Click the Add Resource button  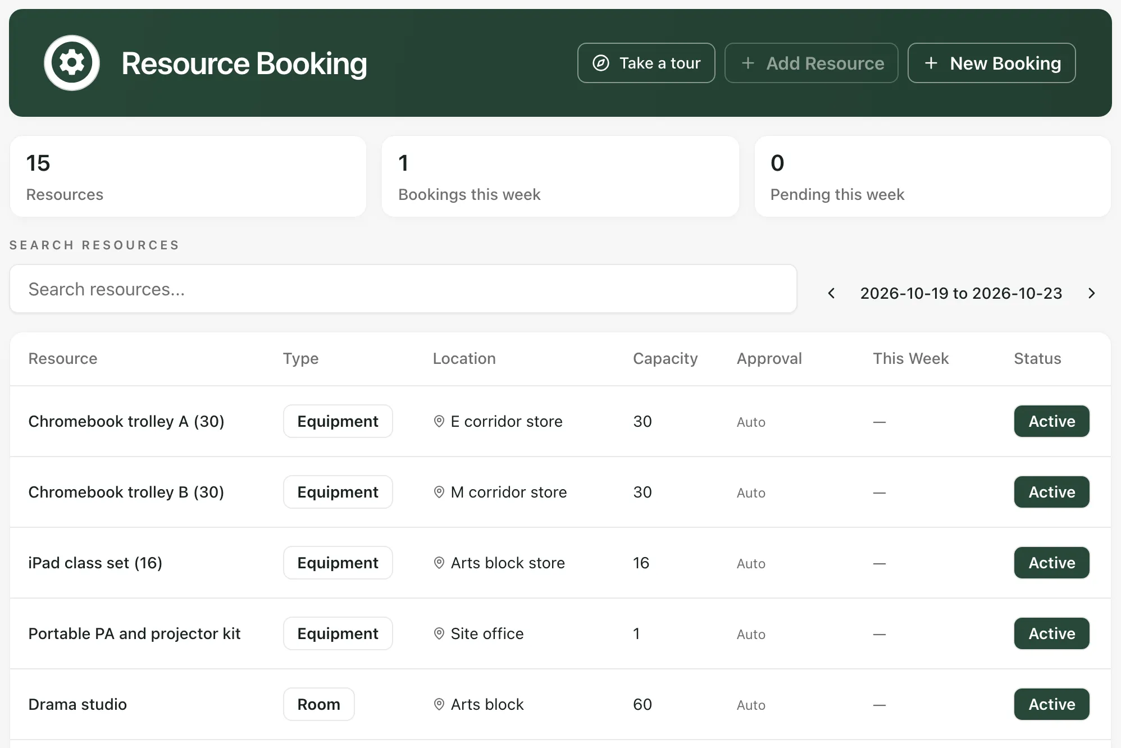coord(811,63)
